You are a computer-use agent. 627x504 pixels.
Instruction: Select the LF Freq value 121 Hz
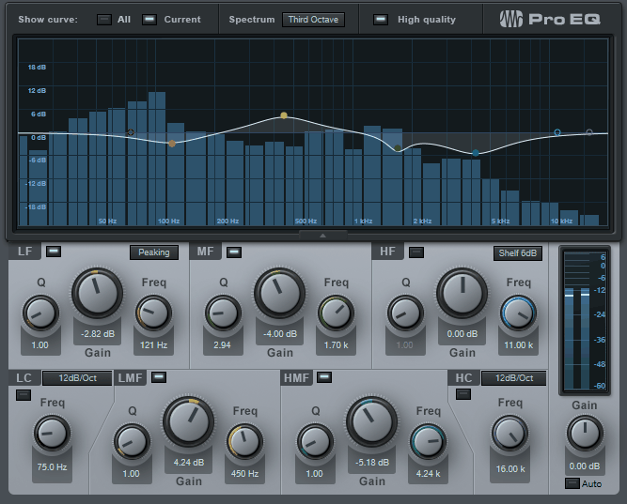click(x=153, y=345)
